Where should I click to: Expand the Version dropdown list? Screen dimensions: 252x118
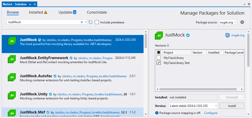click(x=216, y=106)
